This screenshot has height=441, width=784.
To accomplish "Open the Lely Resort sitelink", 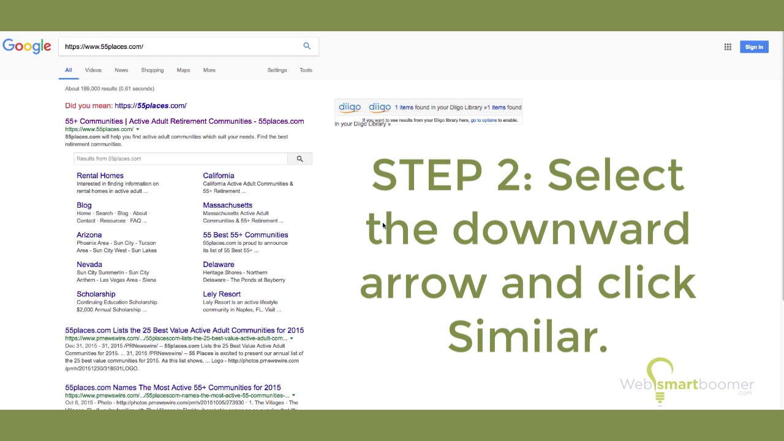I will tap(222, 294).
